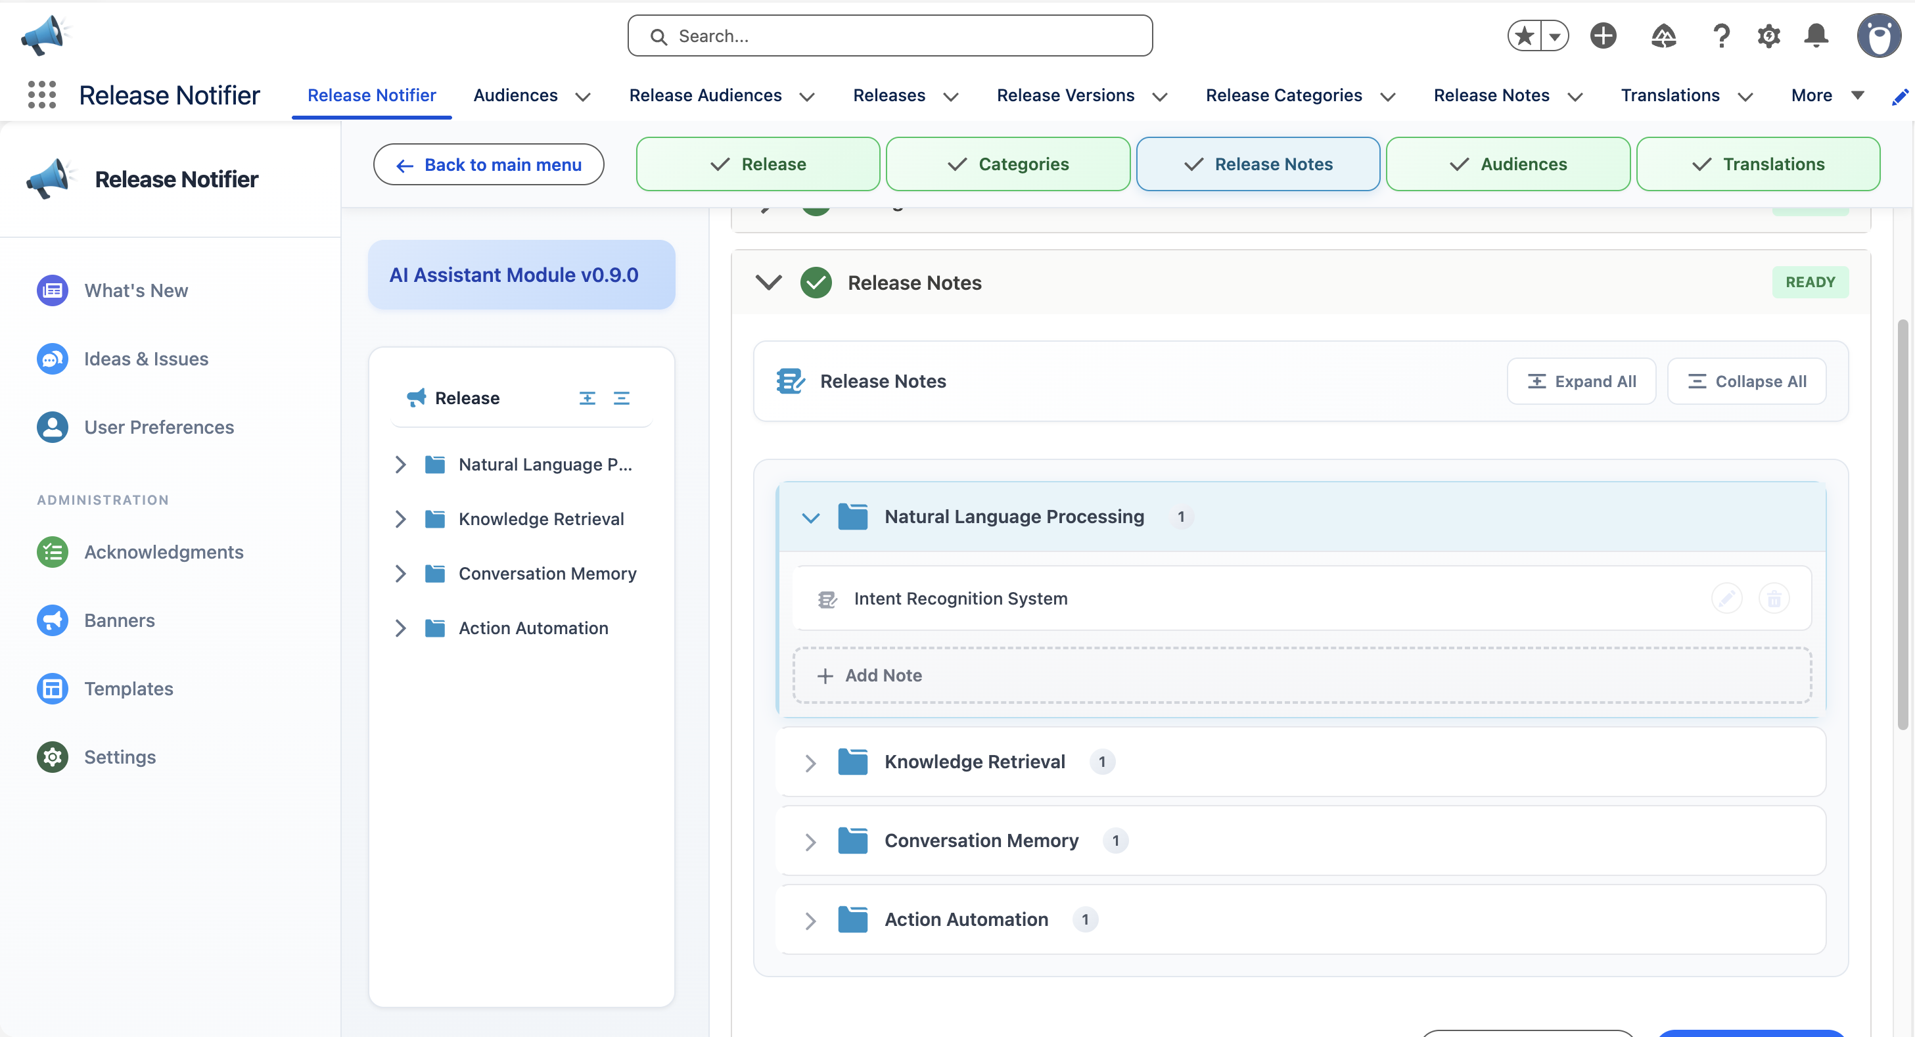Screen dimensions: 1915x1037
Task: Open the favorites list dropdown arrow
Action: click(1555, 35)
